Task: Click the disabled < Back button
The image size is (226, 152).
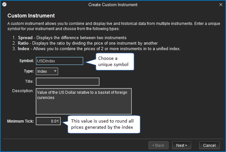Action: 159,145
